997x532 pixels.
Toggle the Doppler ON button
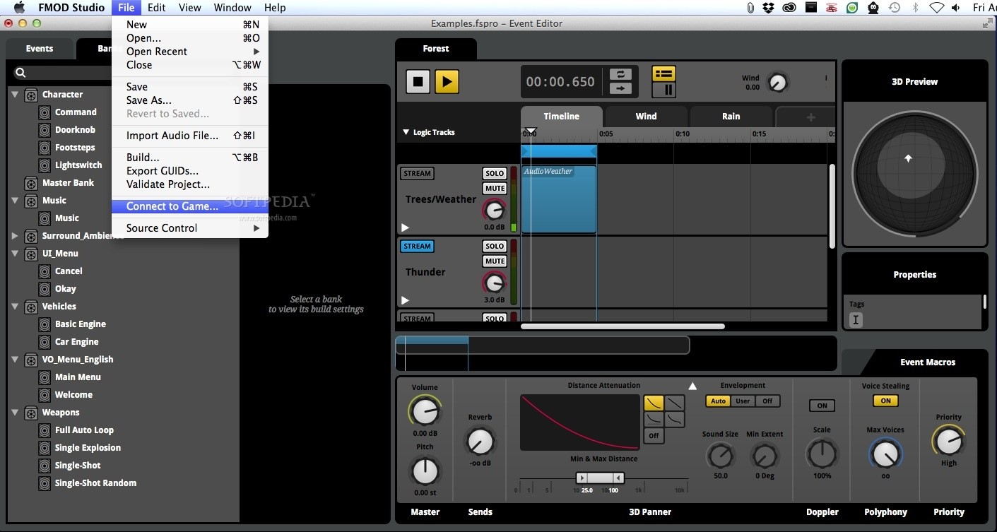click(x=822, y=406)
